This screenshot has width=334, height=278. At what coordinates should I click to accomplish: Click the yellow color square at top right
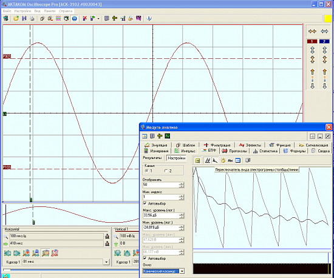tap(327, 19)
